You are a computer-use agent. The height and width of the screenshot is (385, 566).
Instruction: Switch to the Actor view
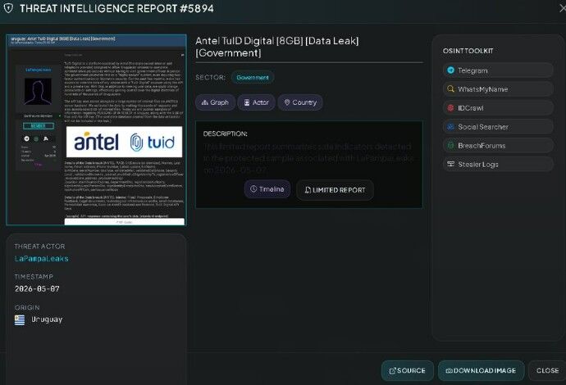(x=256, y=102)
